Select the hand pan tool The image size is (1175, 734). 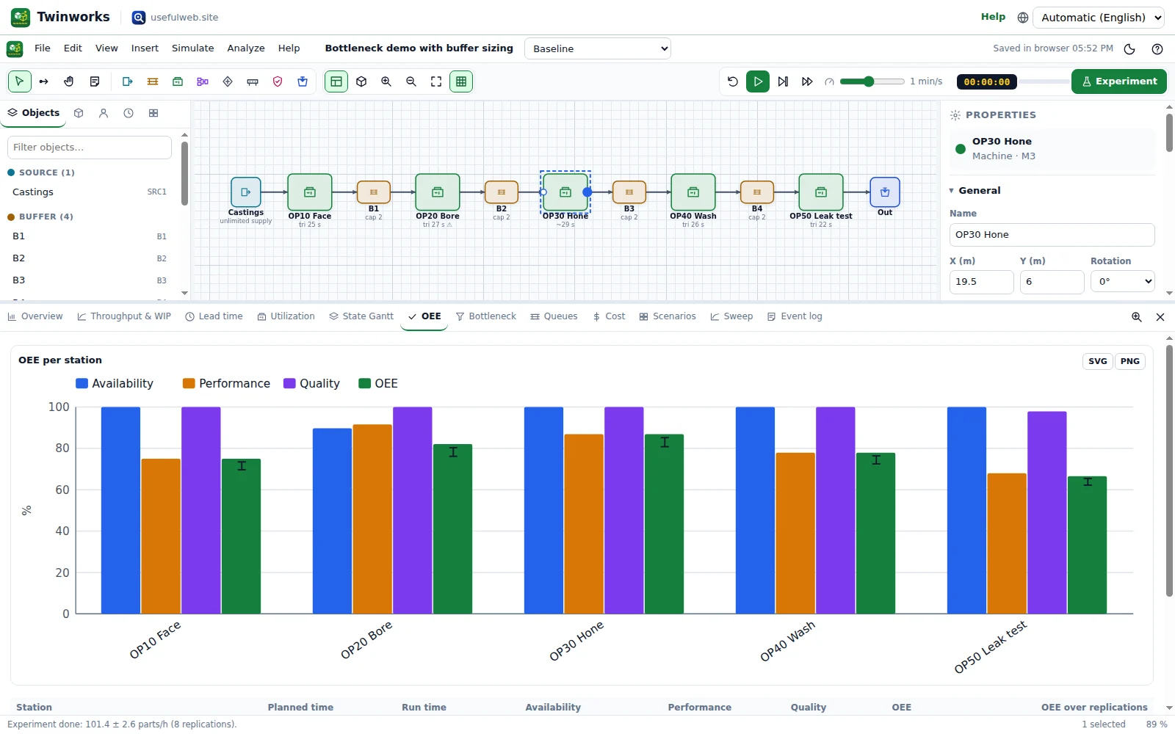tap(69, 81)
